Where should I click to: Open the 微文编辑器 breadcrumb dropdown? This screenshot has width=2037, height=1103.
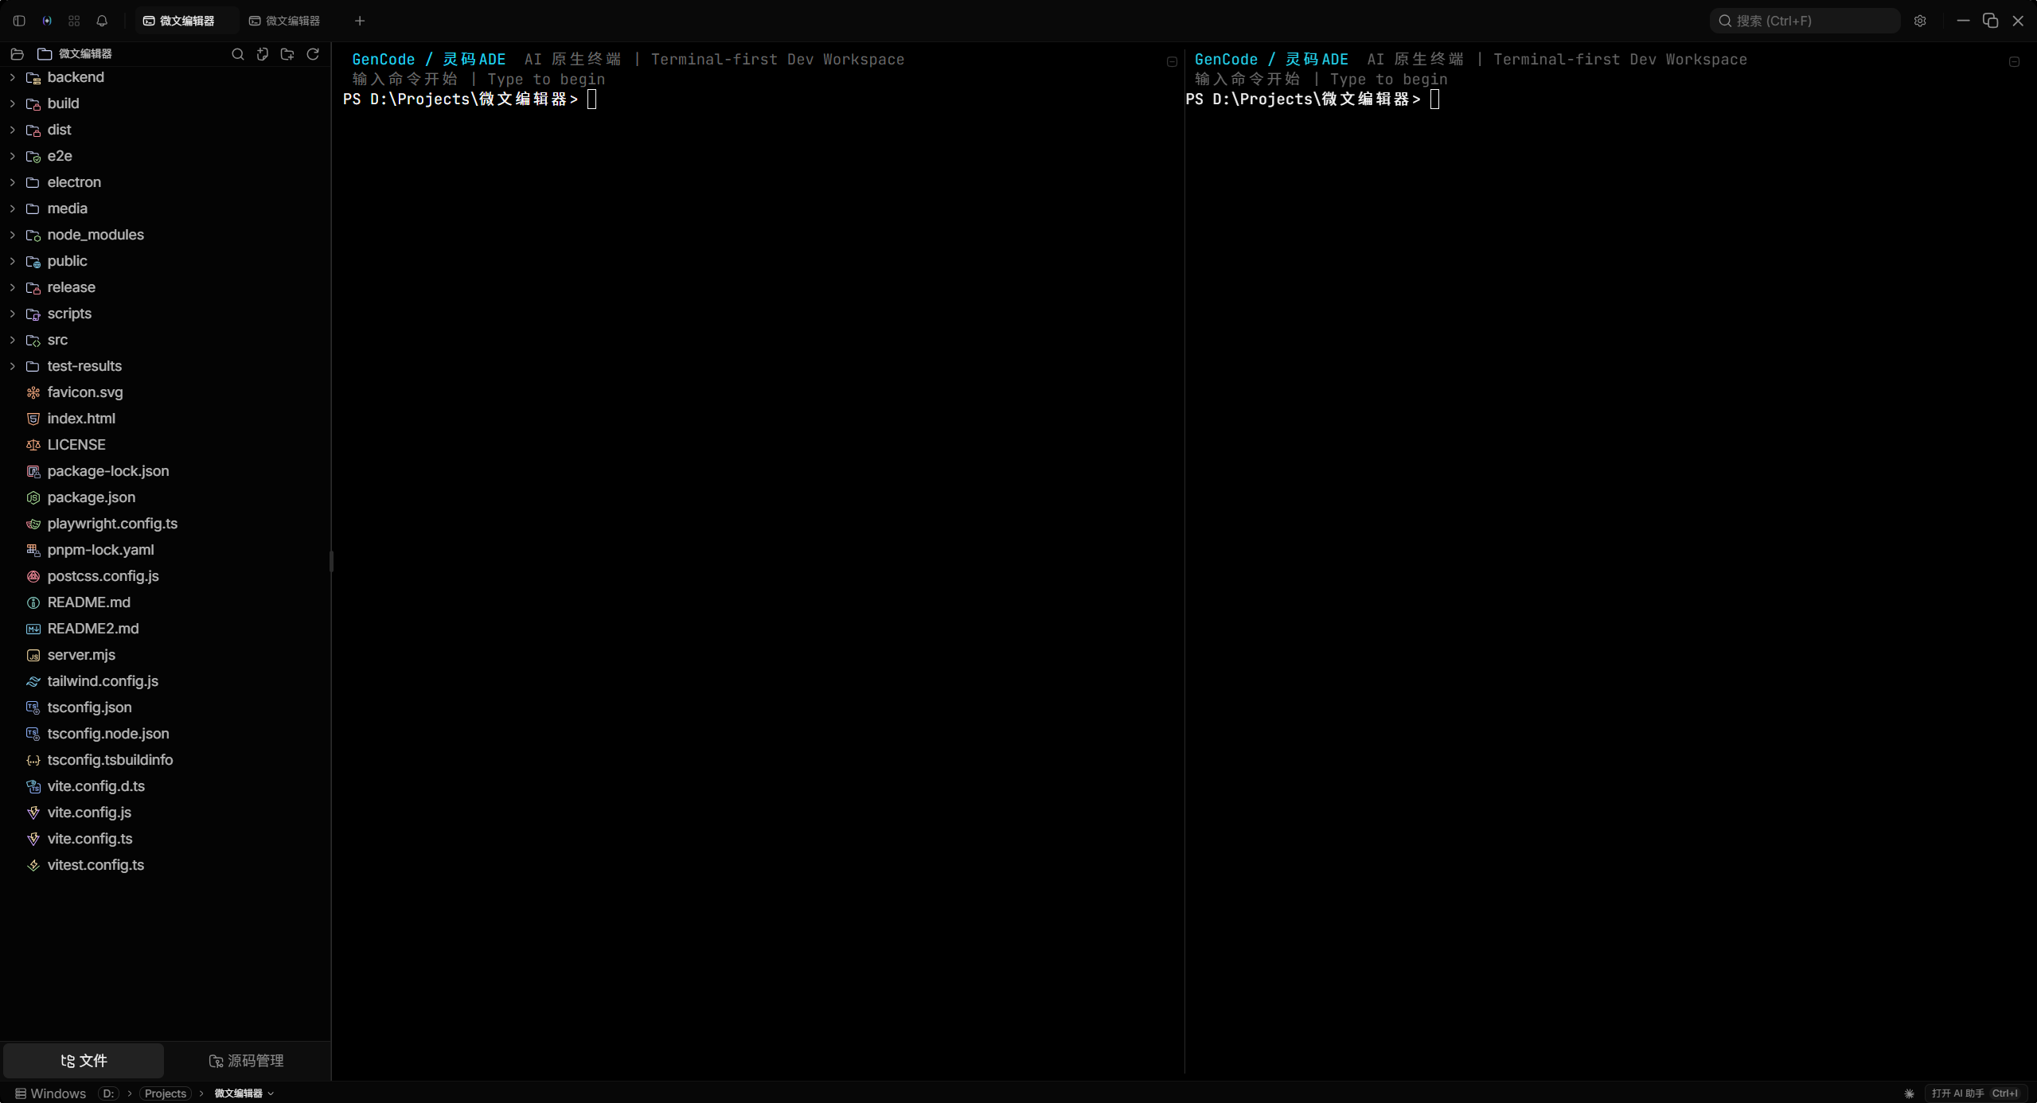tap(244, 1093)
